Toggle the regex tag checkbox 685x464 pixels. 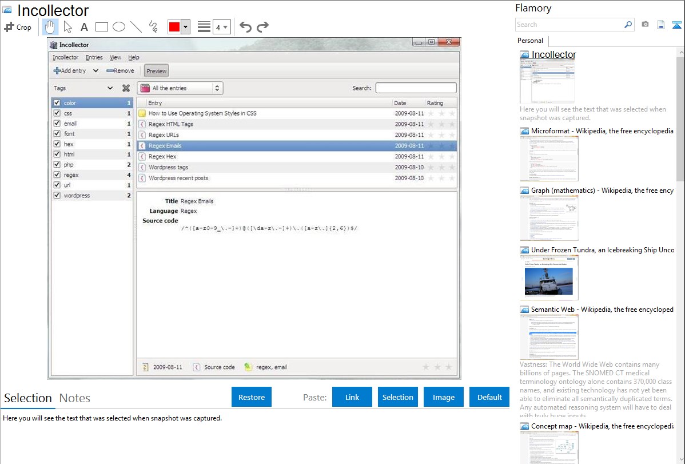(57, 175)
